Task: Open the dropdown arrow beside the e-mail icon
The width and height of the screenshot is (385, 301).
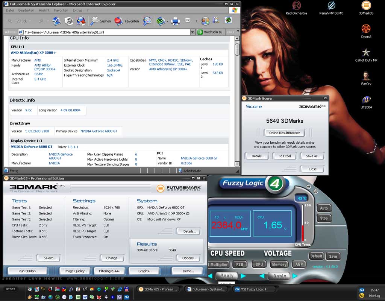Action: 167,21
